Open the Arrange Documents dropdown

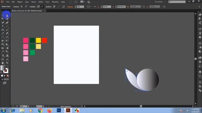coord(82,2)
